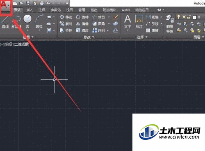Click the 文字 (Text) tool

(128, 22)
